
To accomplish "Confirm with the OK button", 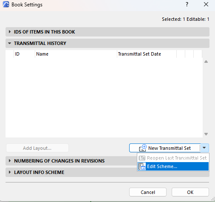I will click(190, 192).
